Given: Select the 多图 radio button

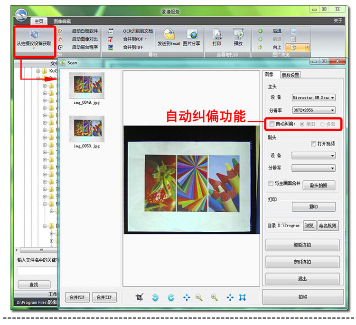Looking at the screenshot, I should (322, 124).
